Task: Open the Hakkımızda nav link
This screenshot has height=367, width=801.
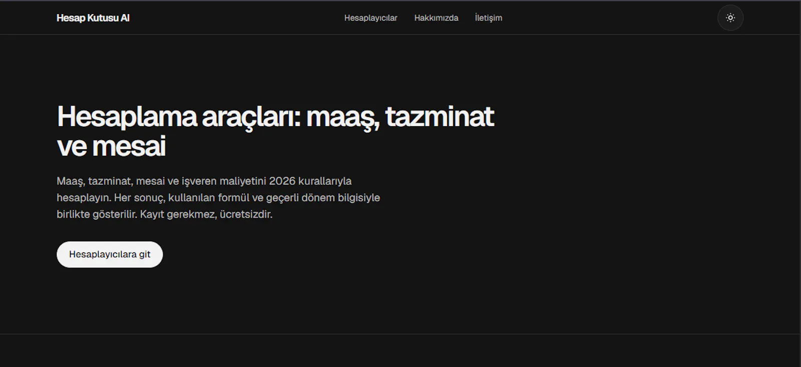Action: [436, 18]
